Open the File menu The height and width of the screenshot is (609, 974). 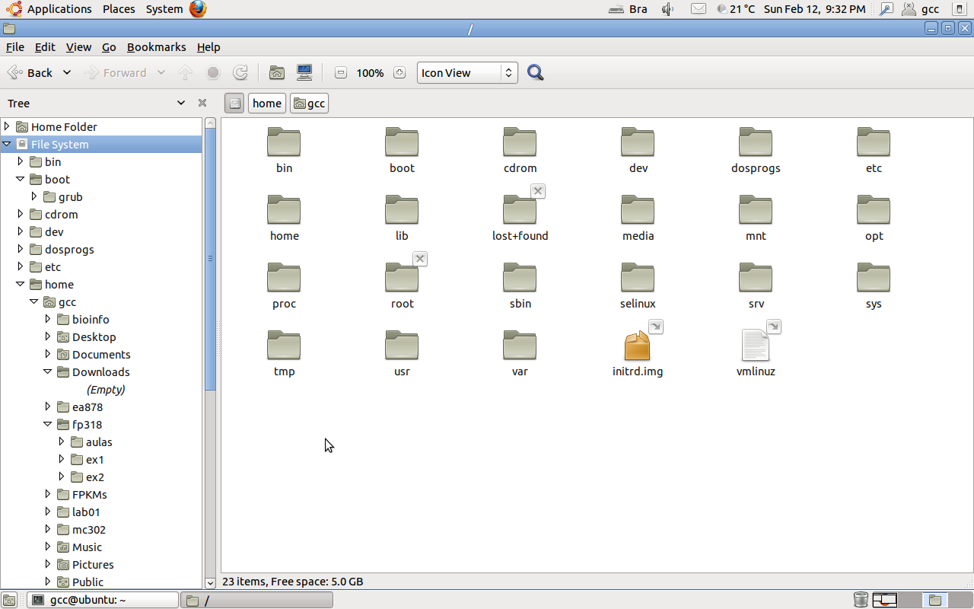tap(15, 47)
